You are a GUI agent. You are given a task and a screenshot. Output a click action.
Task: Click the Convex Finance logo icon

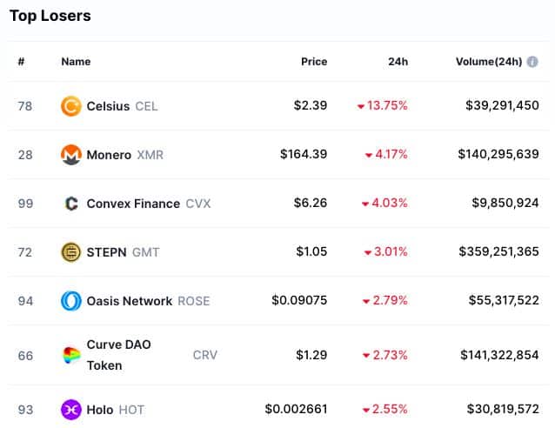point(71,204)
